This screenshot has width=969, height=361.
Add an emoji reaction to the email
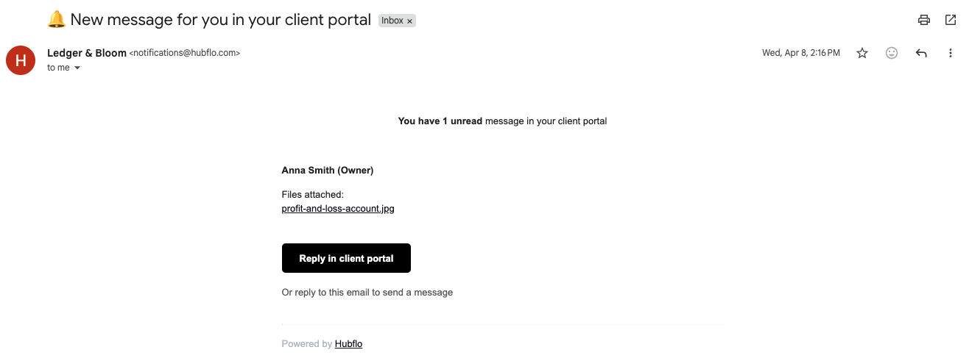coord(892,53)
